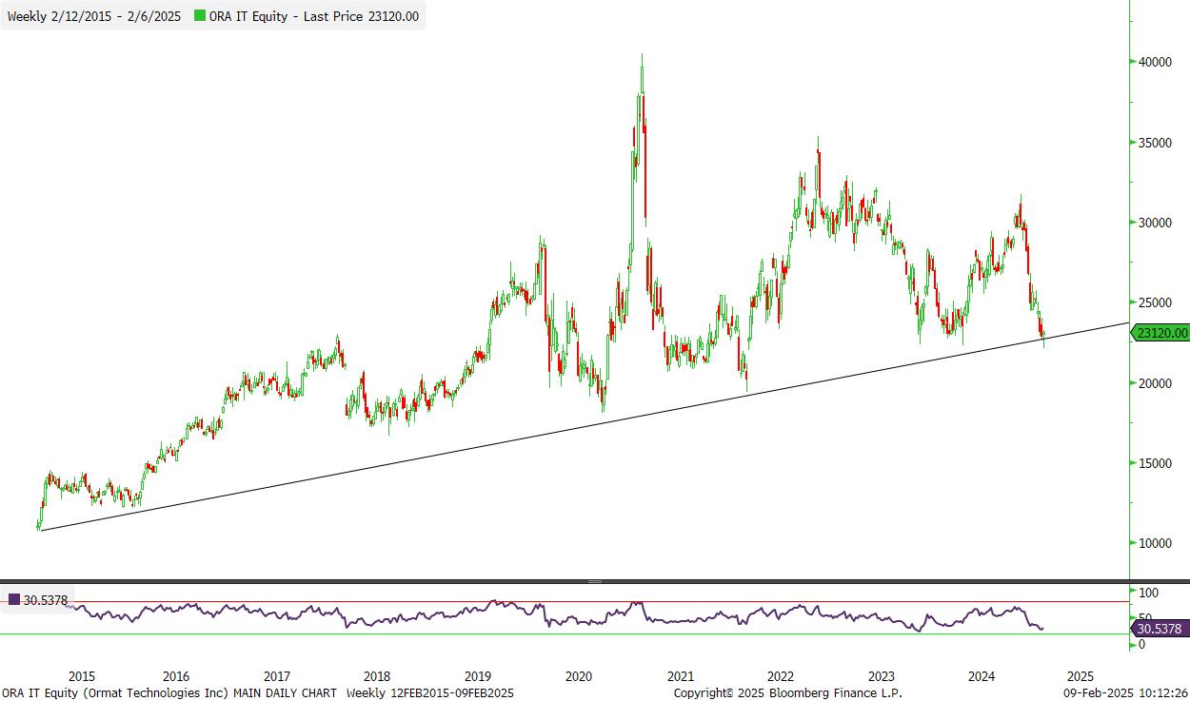1190x701 pixels.
Task: Click the 2016 year label on time axis
Action: click(176, 676)
